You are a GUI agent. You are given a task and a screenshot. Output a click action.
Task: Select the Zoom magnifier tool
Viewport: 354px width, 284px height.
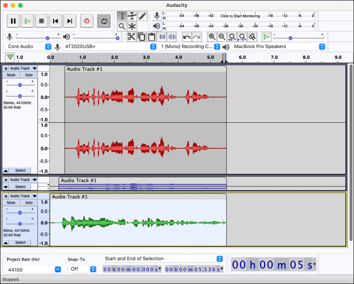tap(122, 27)
